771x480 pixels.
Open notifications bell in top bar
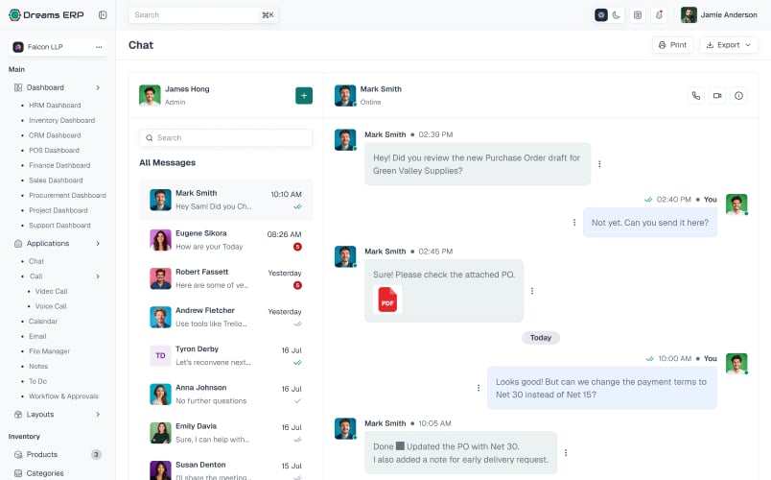660,14
